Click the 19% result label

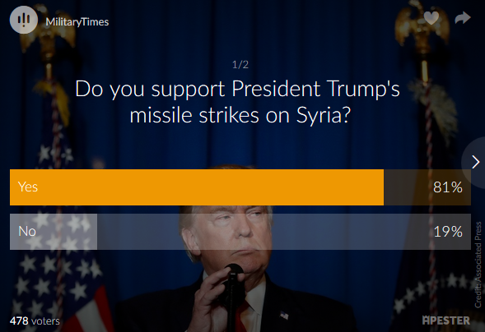448,232
